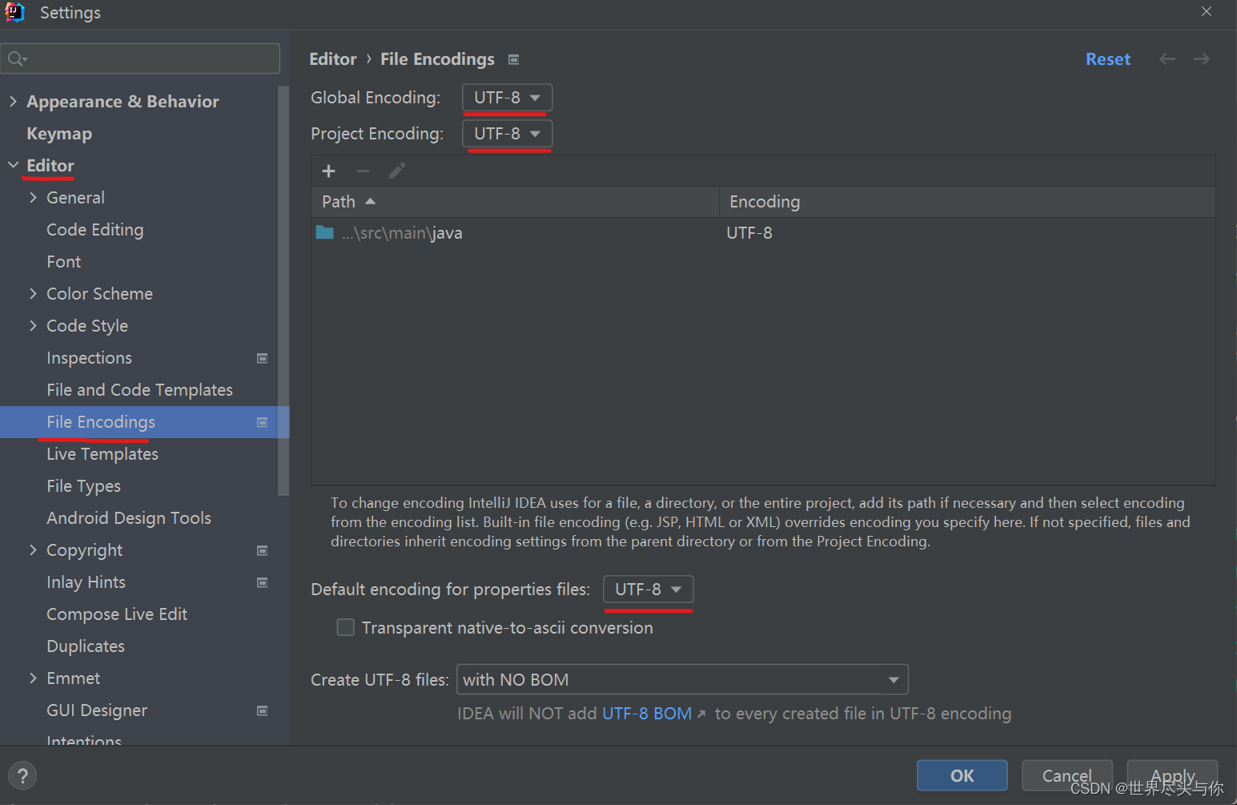
Task: Click the OK button
Action: (962, 775)
